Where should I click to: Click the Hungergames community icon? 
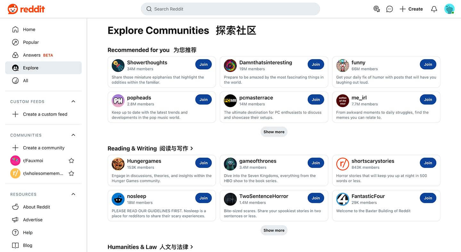[118, 164]
